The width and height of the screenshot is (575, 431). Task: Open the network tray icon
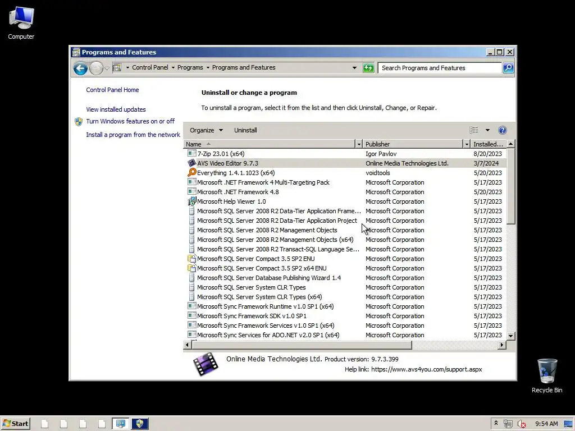coord(508,424)
